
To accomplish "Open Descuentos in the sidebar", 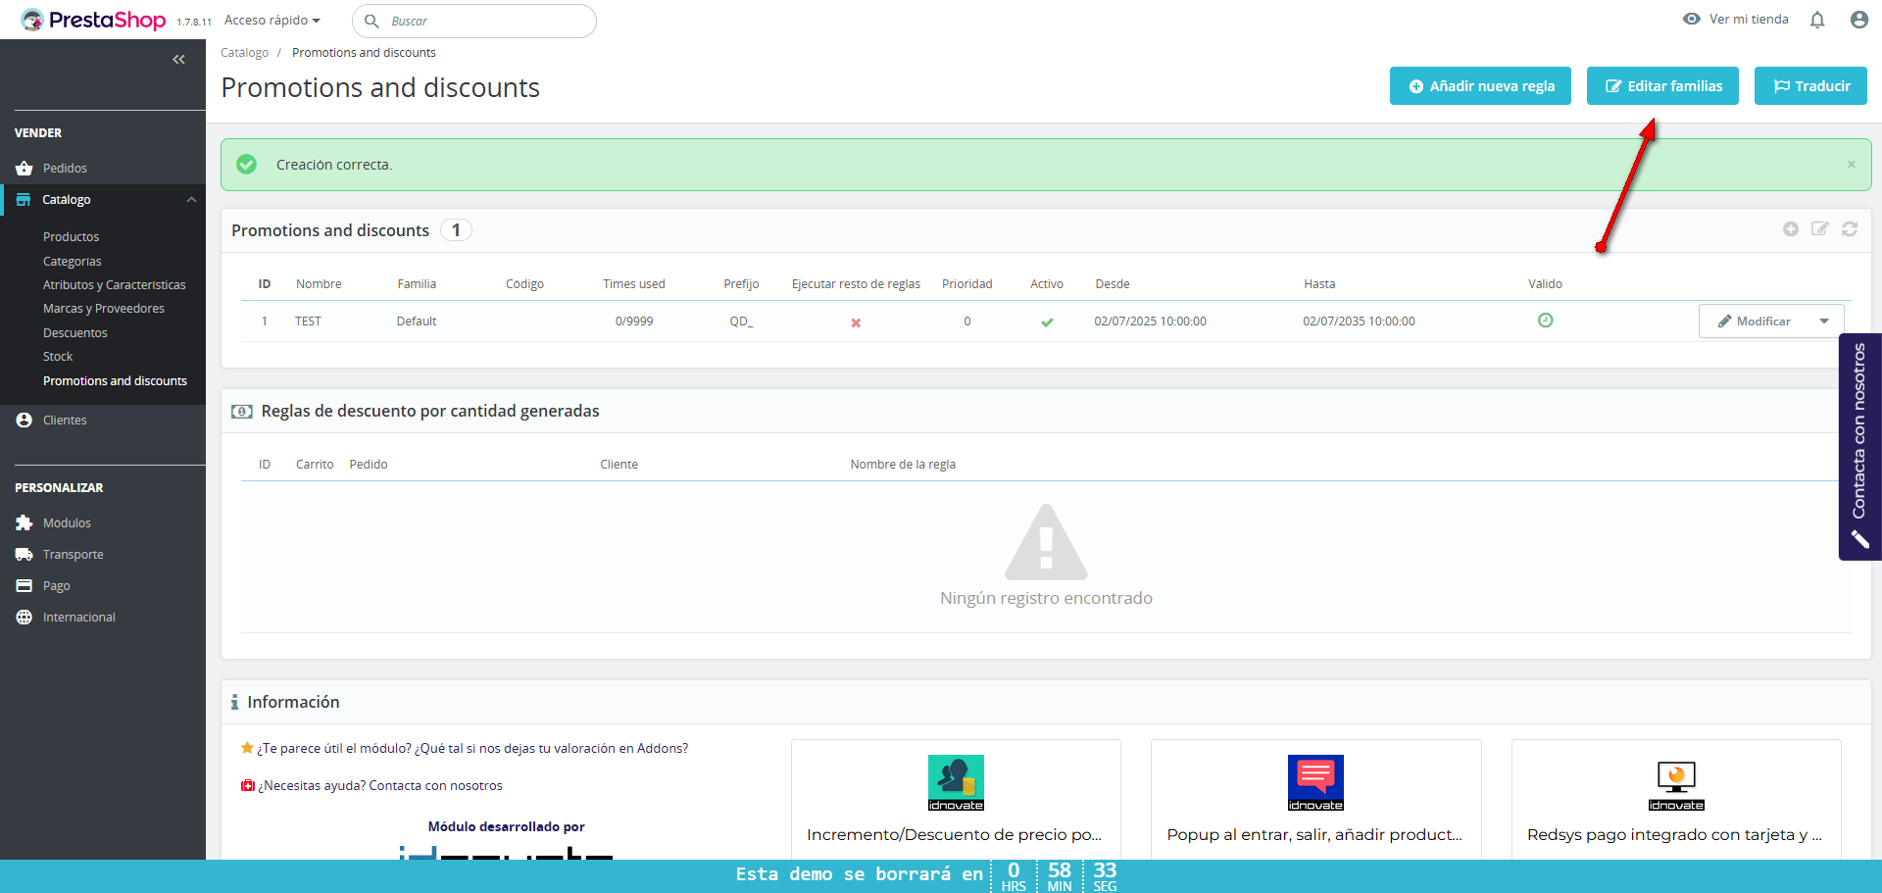I will click(75, 333).
